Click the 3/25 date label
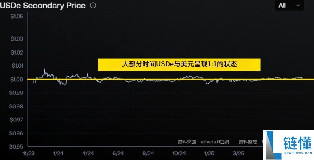 238,154
